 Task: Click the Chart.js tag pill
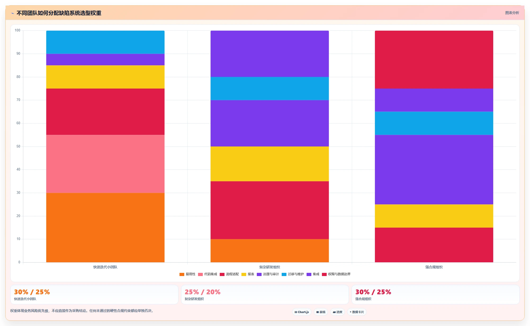pos(302,312)
